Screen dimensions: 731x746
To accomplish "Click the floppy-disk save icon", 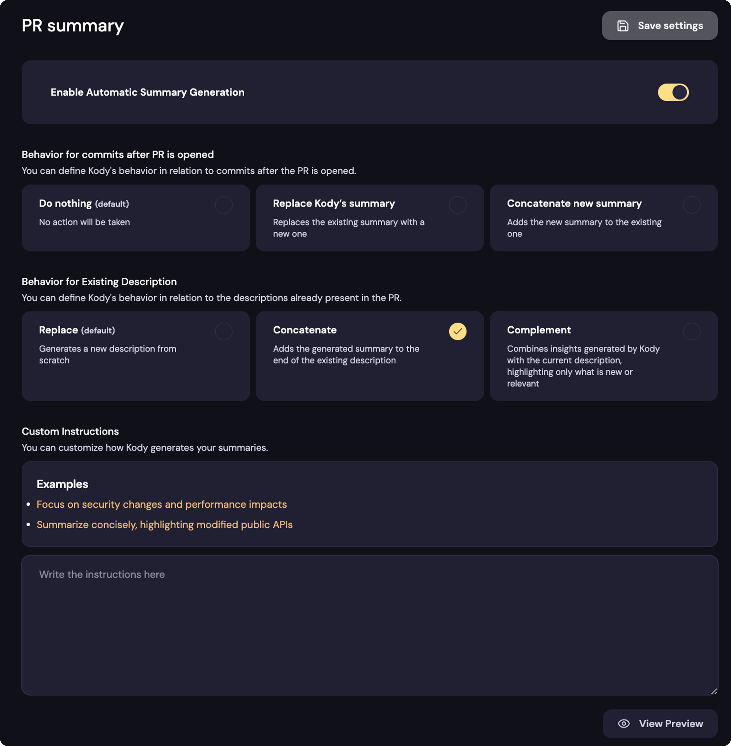I will click(622, 26).
